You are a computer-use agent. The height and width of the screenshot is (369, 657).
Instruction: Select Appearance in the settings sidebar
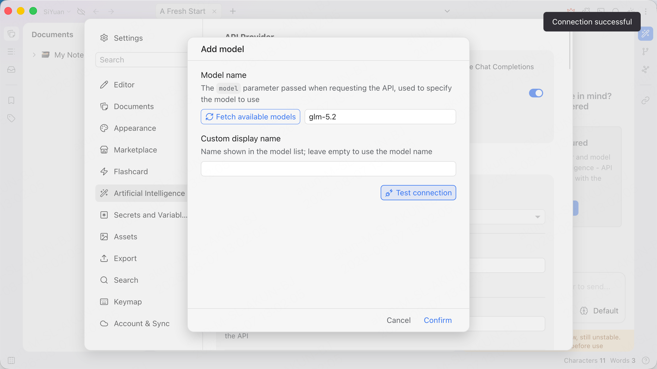coord(141,128)
